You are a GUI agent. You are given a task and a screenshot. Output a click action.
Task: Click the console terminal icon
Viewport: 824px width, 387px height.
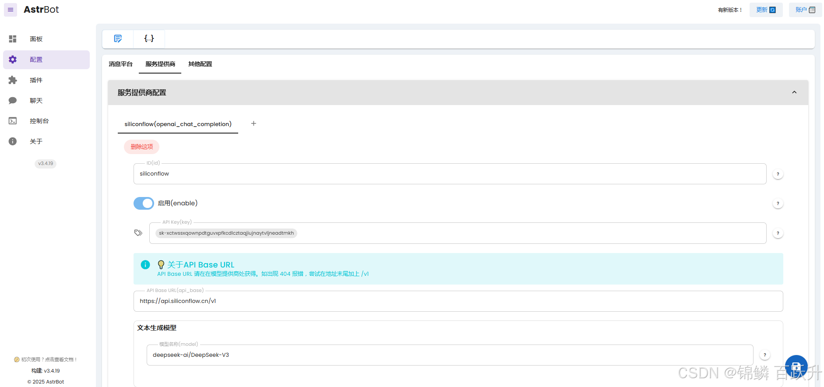[13, 121]
